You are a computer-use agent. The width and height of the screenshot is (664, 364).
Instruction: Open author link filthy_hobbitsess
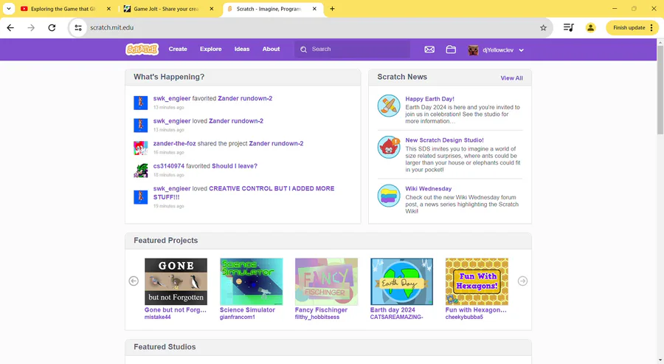pyautogui.click(x=317, y=317)
